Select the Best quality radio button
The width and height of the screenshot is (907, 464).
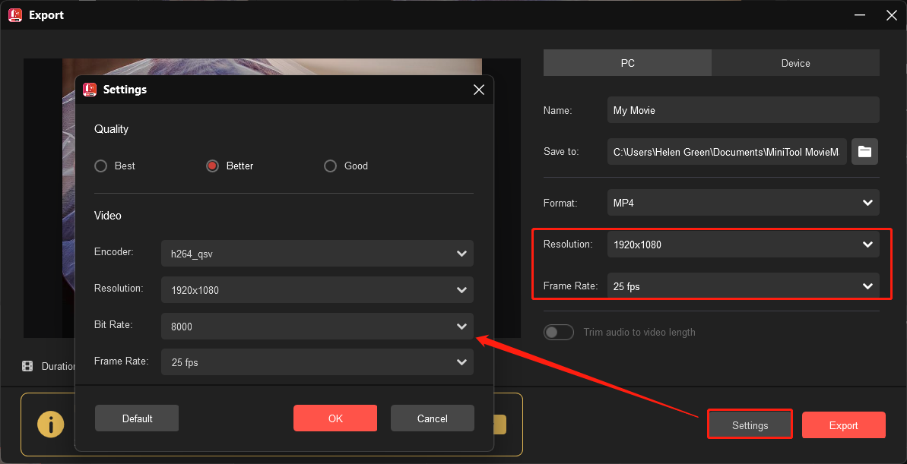[100, 166]
